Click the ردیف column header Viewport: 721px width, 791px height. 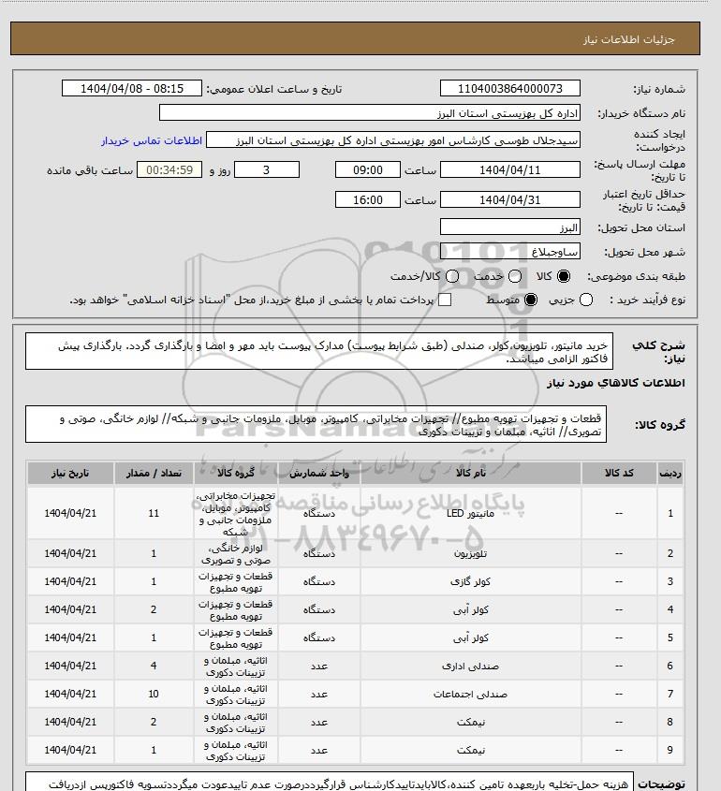click(670, 473)
